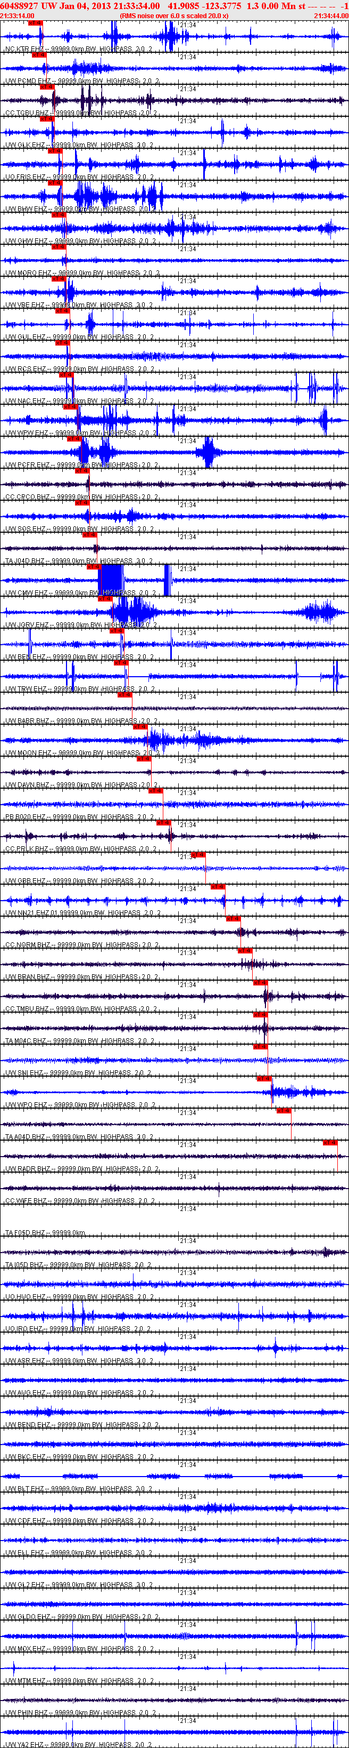The image size is (349, 1748).
Task: Select the 'UW BEND EHZ' station label
Action: coord(27,1424)
